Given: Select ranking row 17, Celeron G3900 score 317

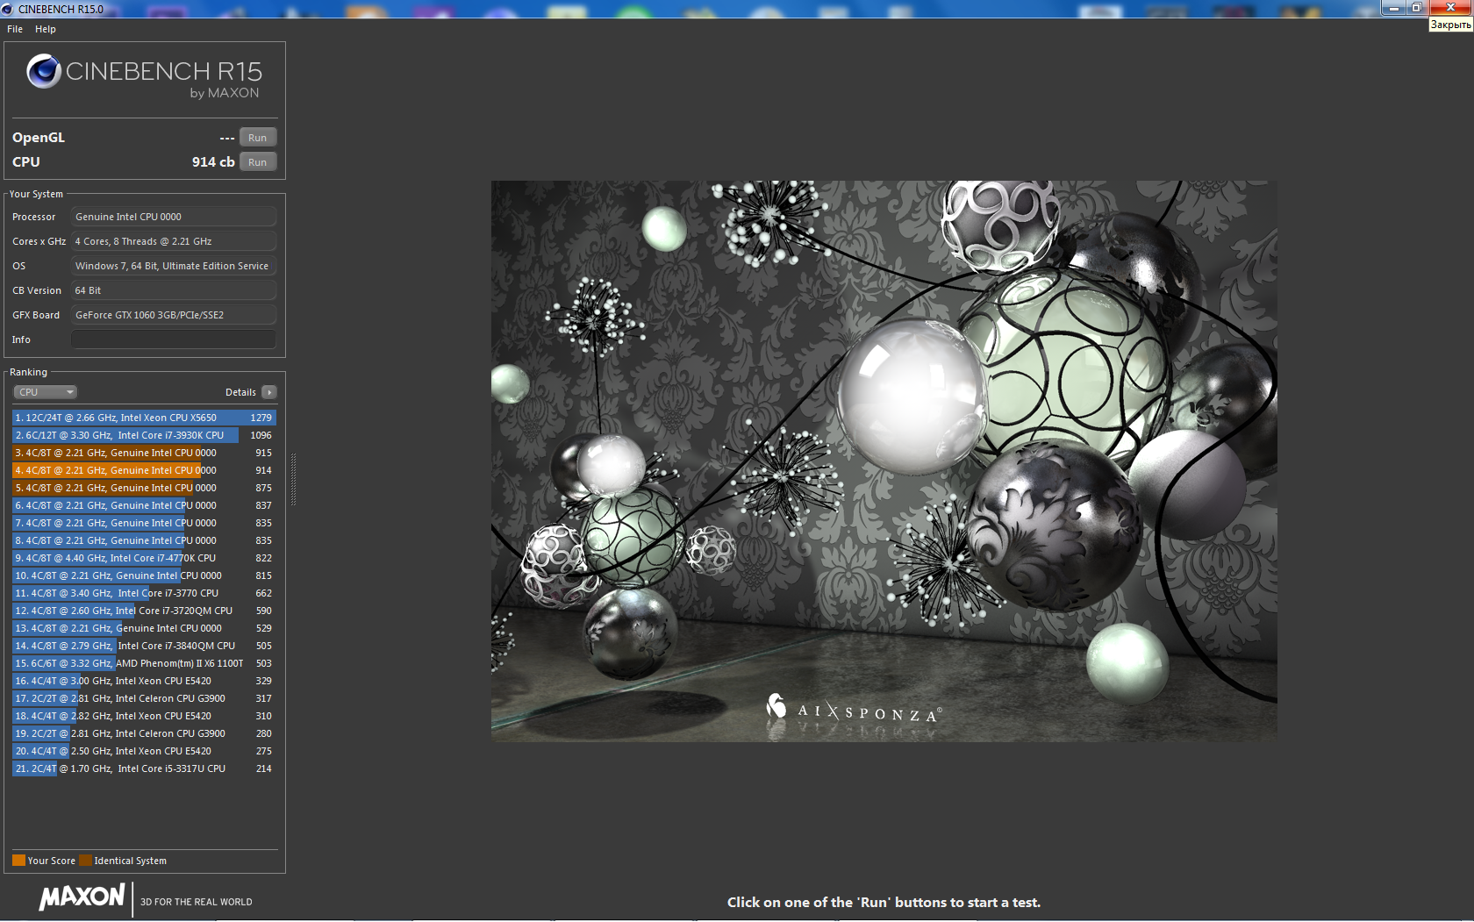Looking at the screenshot, I should pos(144,698).
